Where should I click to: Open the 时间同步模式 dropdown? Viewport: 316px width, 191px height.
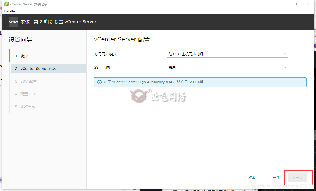tap(227, 54)
